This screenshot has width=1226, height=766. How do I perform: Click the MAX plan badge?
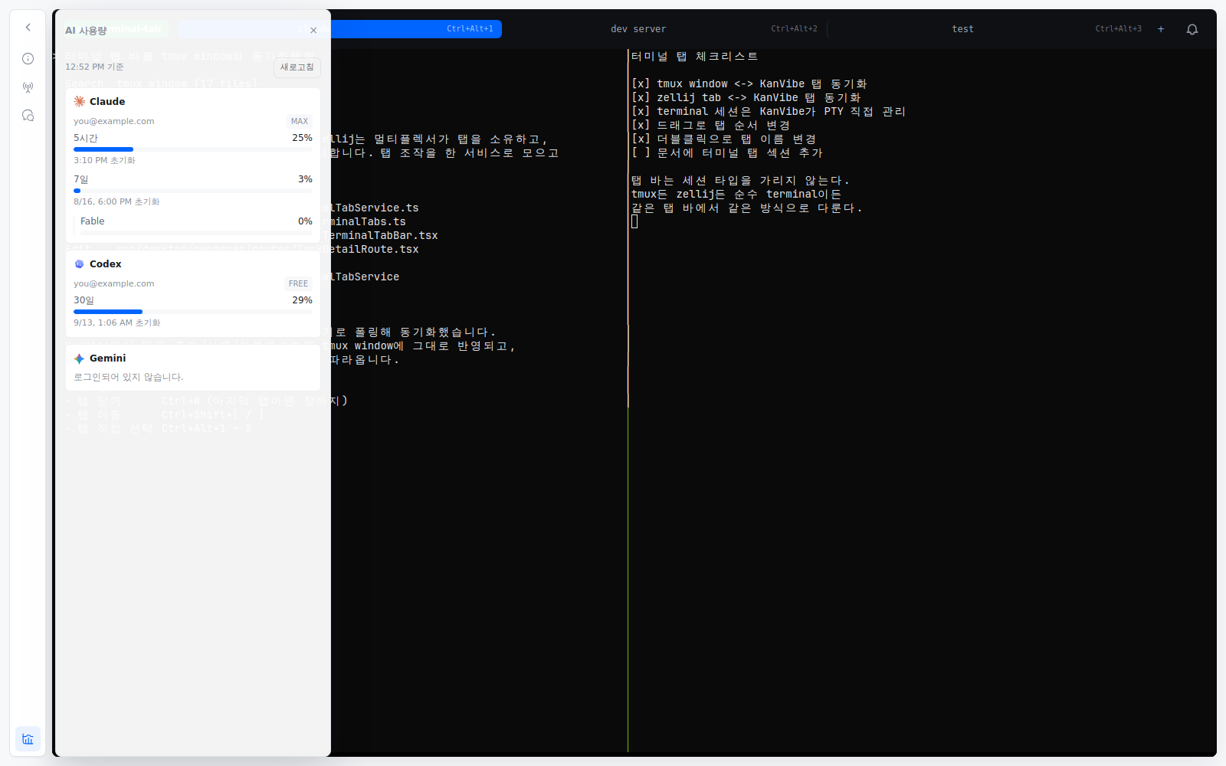[300, 121]
